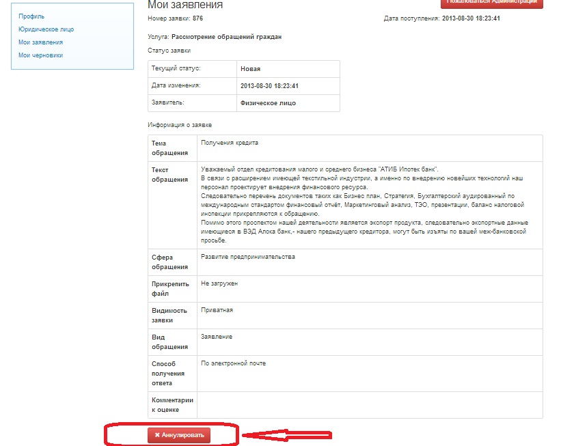Click the empty Комментарии к оценке cell
This screenshot has width=561, height=446.
pos(369,404)
